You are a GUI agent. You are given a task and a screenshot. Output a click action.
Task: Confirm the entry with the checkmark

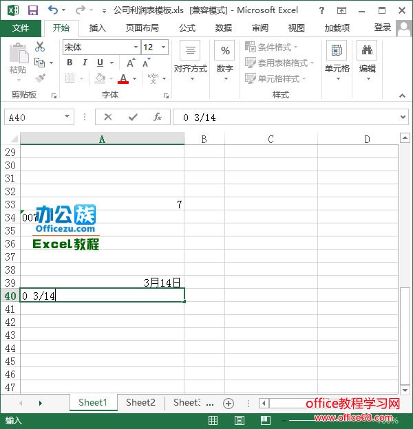(x=133, y=117)
